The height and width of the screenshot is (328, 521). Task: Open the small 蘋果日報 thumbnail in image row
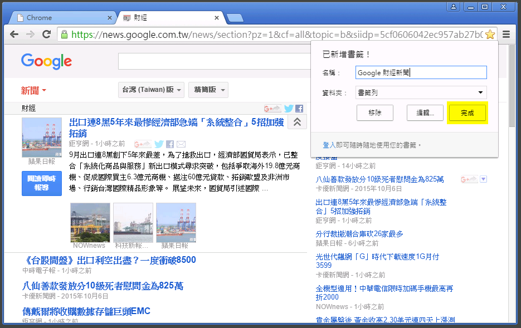[x=176, y=223]
